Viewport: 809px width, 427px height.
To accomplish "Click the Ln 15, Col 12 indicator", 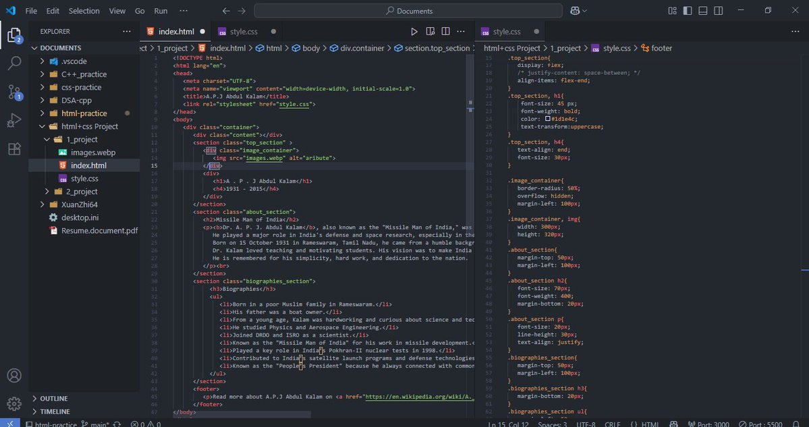I will coord(507,424).
